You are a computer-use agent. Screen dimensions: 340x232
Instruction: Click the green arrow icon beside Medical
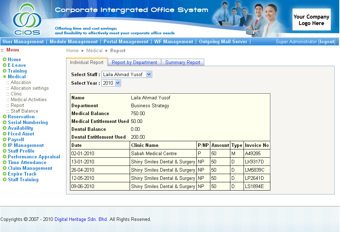click(5, 77)
